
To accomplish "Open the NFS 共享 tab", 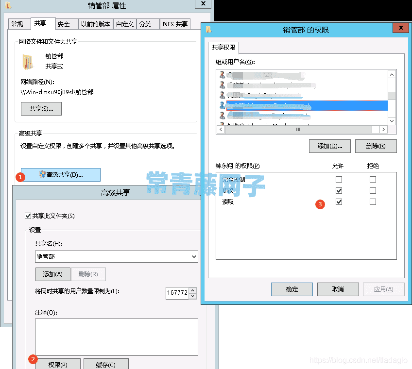I will [175, 24].
